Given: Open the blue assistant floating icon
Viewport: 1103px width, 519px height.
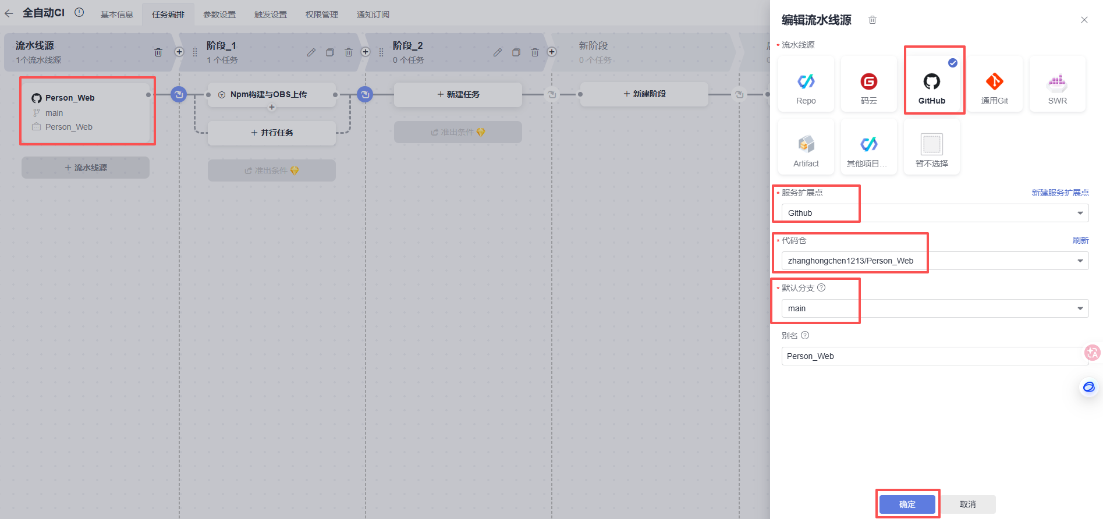Looking at the screenshot, I should (1089, 387).
